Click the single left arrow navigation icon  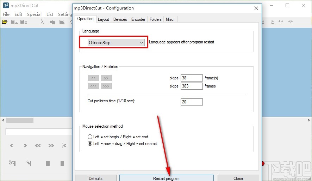tap(11, 145)
